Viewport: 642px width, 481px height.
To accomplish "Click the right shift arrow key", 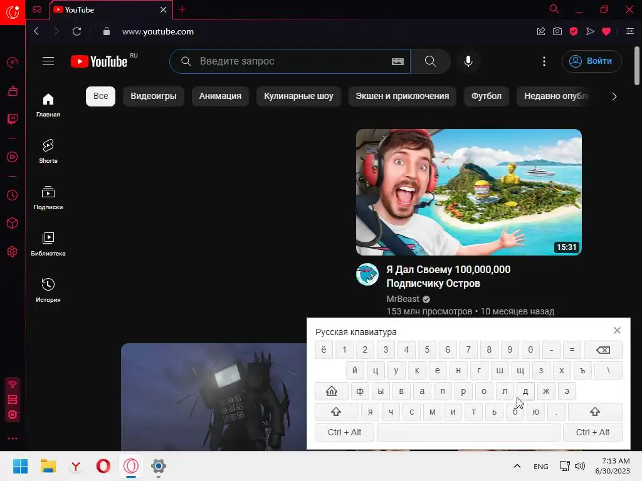I will pos(595,412).
